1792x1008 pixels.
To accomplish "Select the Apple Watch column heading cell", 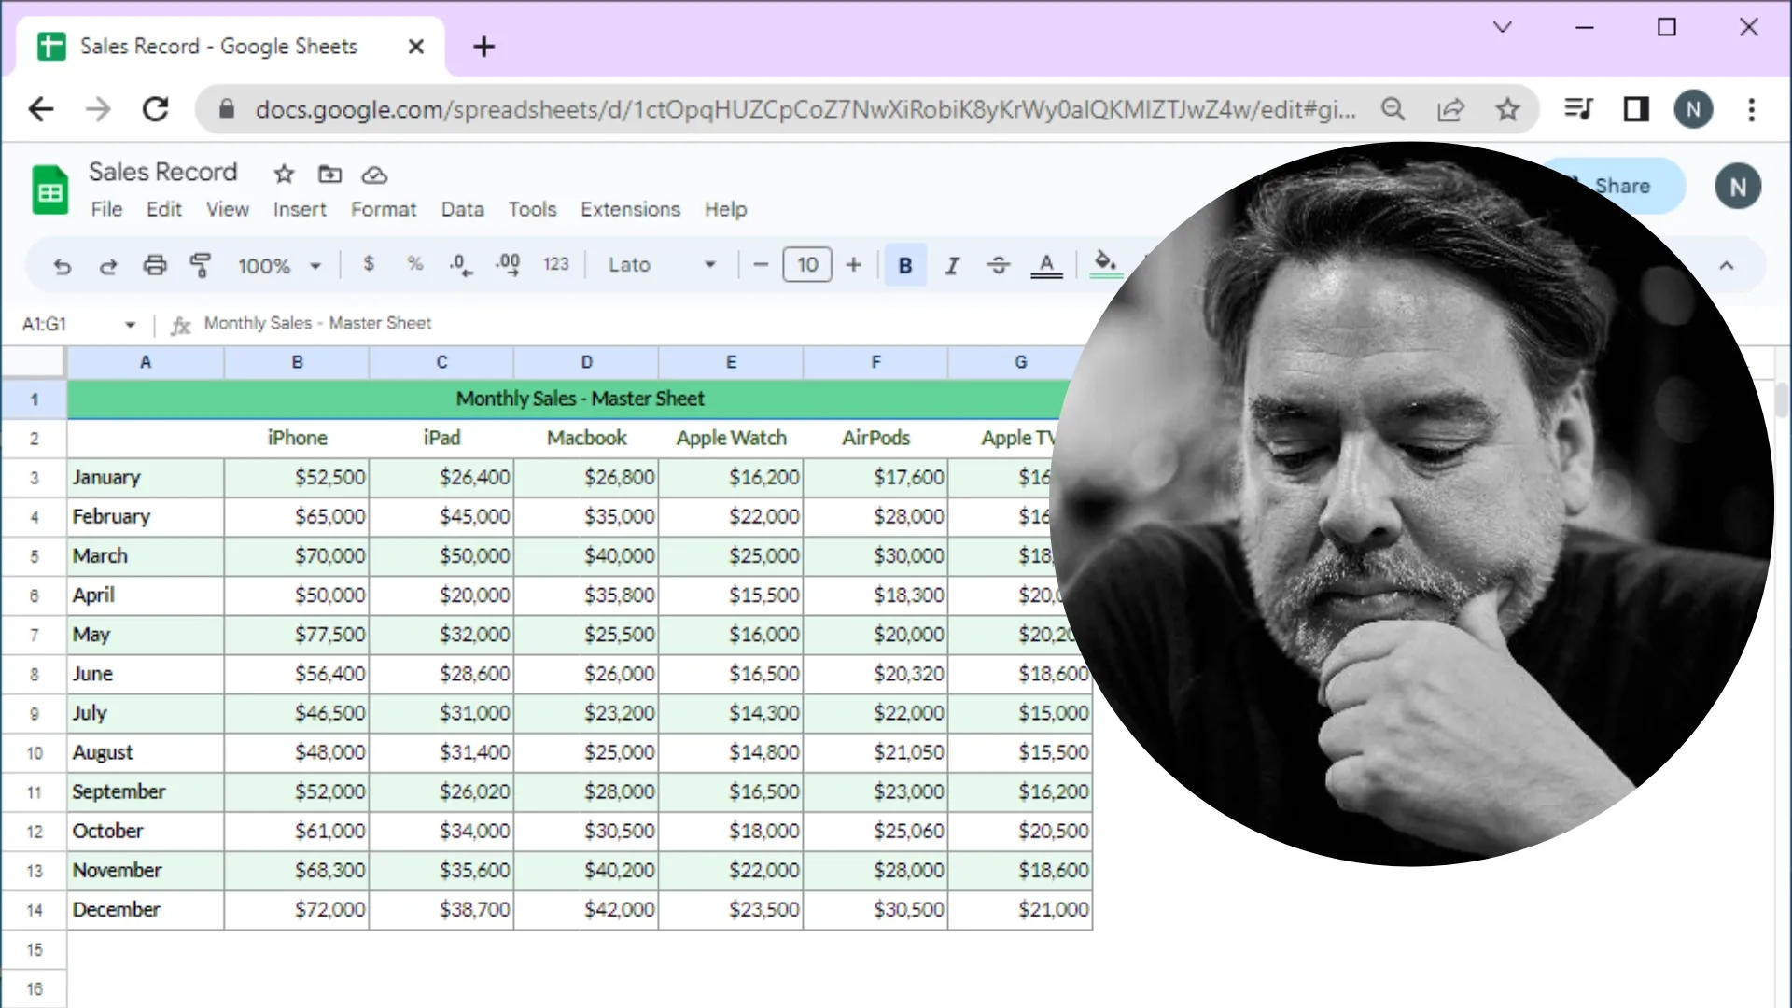I will [x=731, y=438].
